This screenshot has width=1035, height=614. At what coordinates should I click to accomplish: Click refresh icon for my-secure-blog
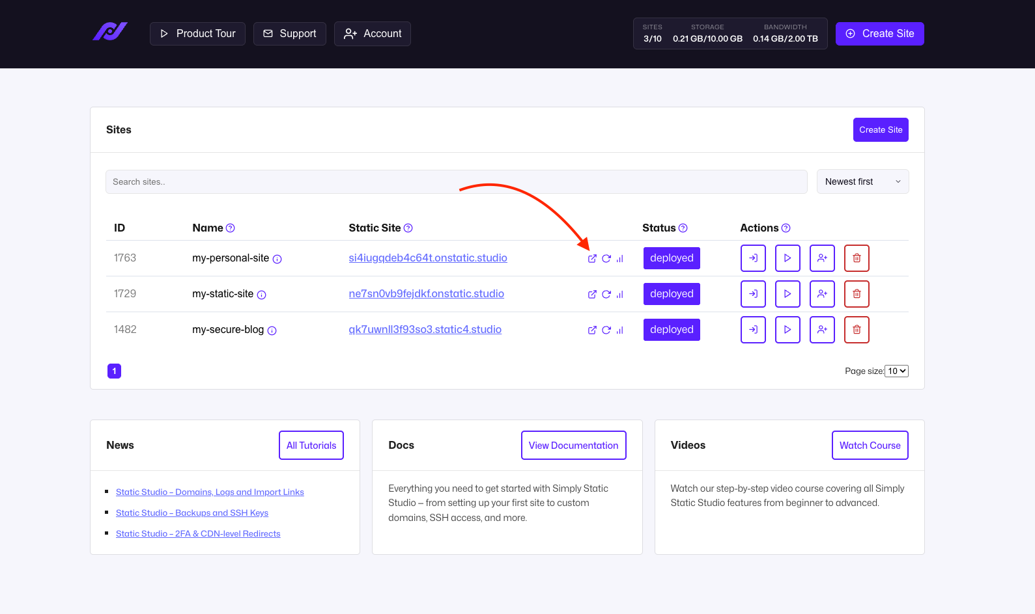(x=606, y=330)
